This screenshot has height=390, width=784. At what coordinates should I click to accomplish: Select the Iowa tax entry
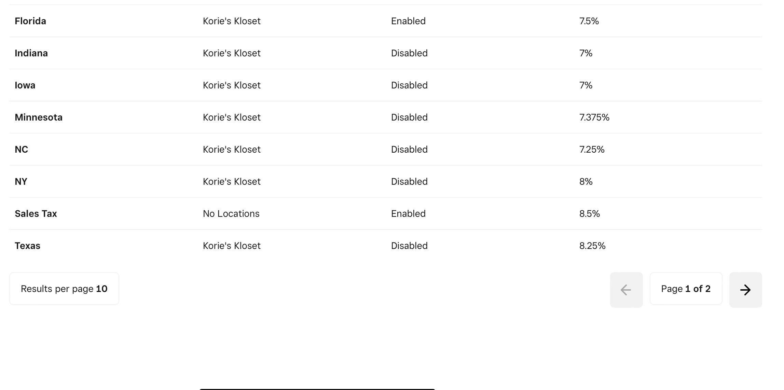[385, 85]
